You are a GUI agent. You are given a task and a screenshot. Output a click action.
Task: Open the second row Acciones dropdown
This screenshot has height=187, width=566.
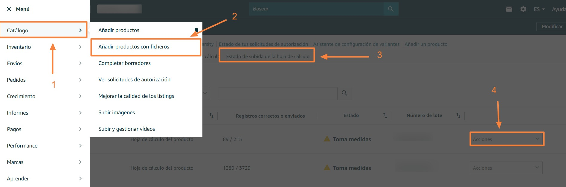point(506,168)
